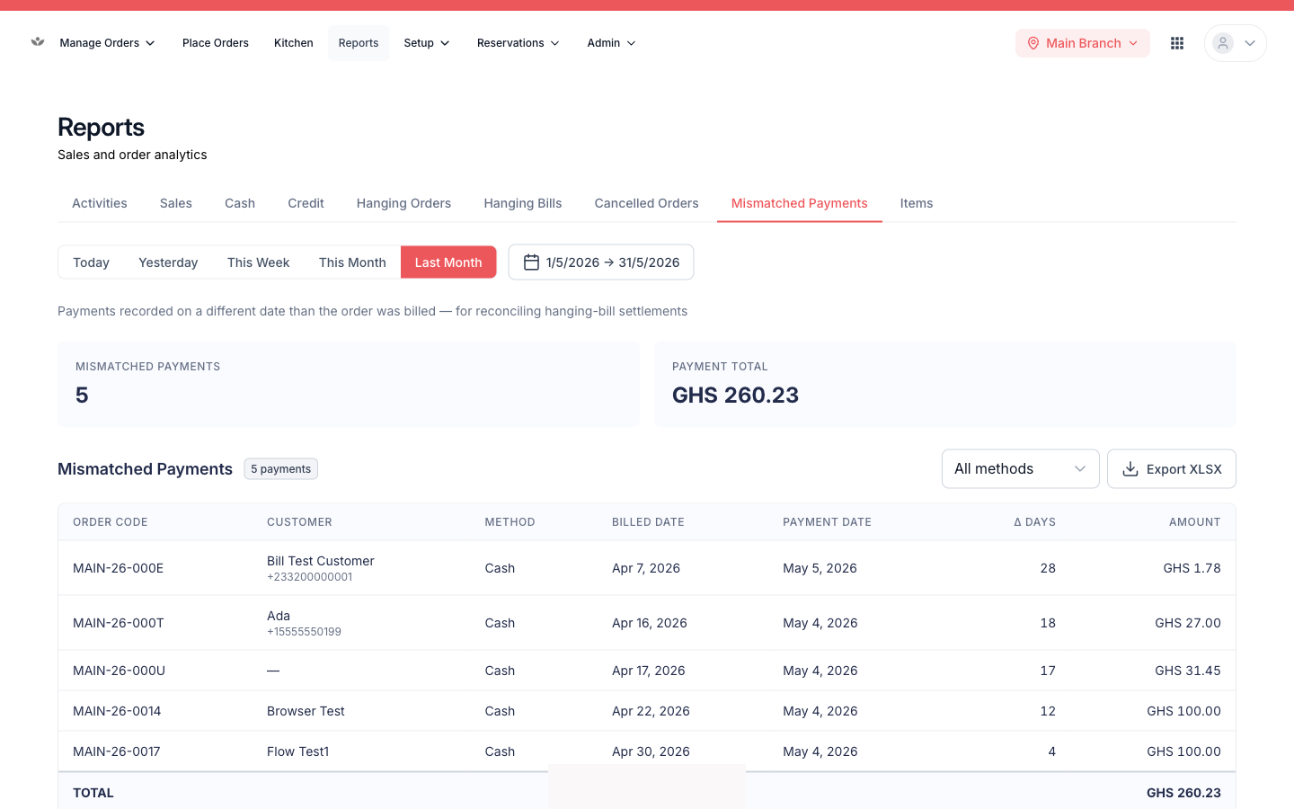The width and height of the screenshot is (1294, 809).
Task: Open the user avatar menu
Action: 1236,43
